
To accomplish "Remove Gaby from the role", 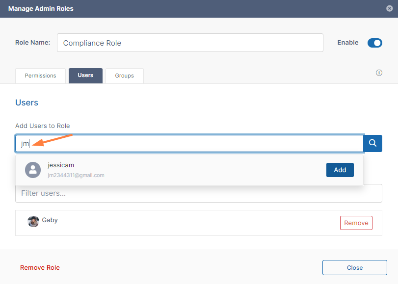I will pos(356,223).
